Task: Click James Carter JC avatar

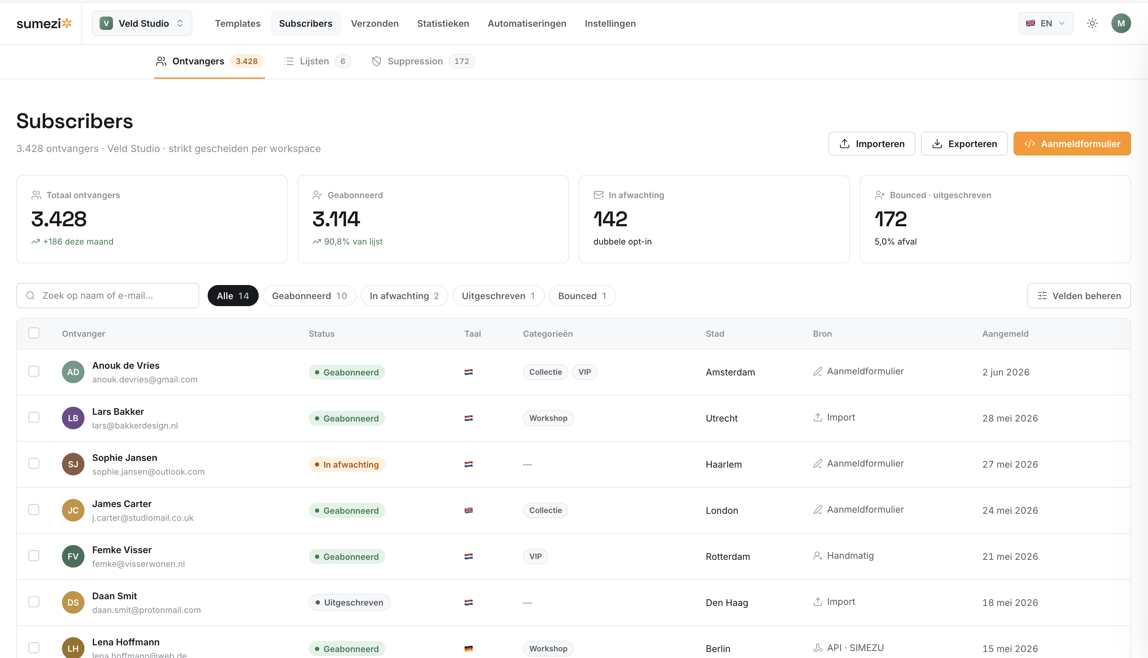Action: [73, 510]
